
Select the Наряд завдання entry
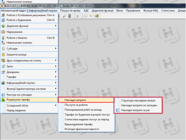tap(29, 111)
